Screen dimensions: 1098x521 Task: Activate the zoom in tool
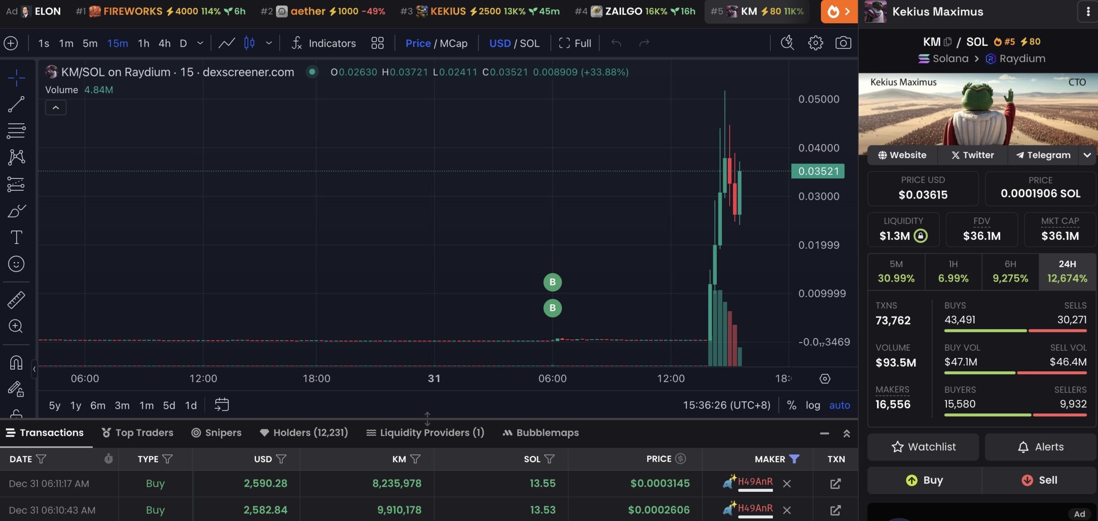tap(16, 326)
